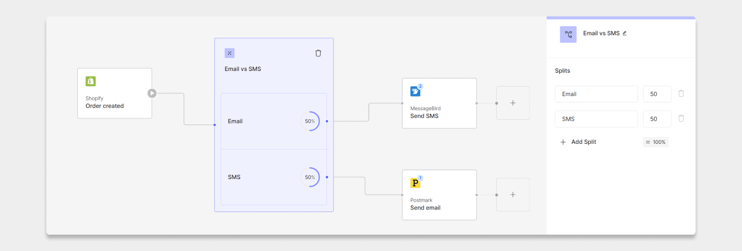Click the SMS split name field
Image resolution: width=742 pixels, height=251 pixels.
[x=597, y=119]
